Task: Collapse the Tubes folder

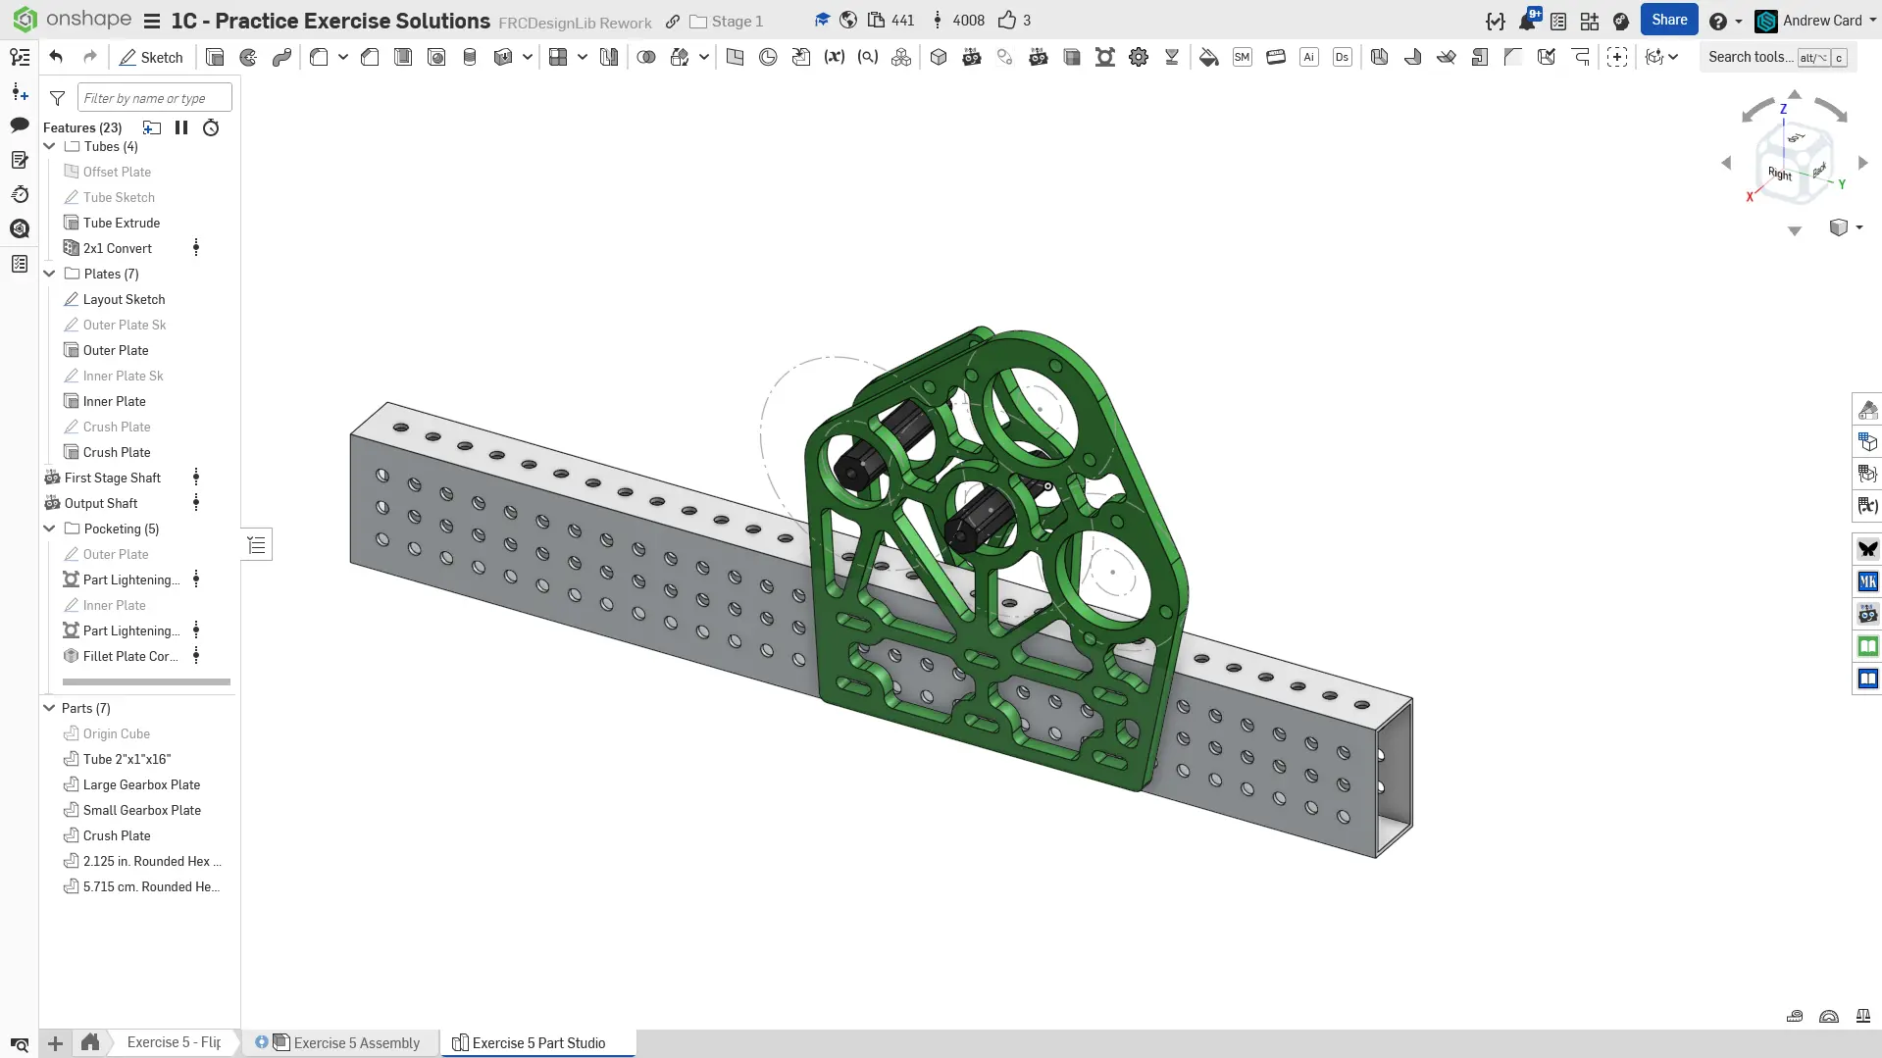Action: pyautogui.click(x=49, y=146)
